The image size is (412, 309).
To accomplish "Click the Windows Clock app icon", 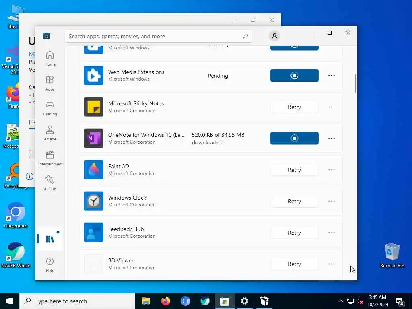I will pos(93,201).
